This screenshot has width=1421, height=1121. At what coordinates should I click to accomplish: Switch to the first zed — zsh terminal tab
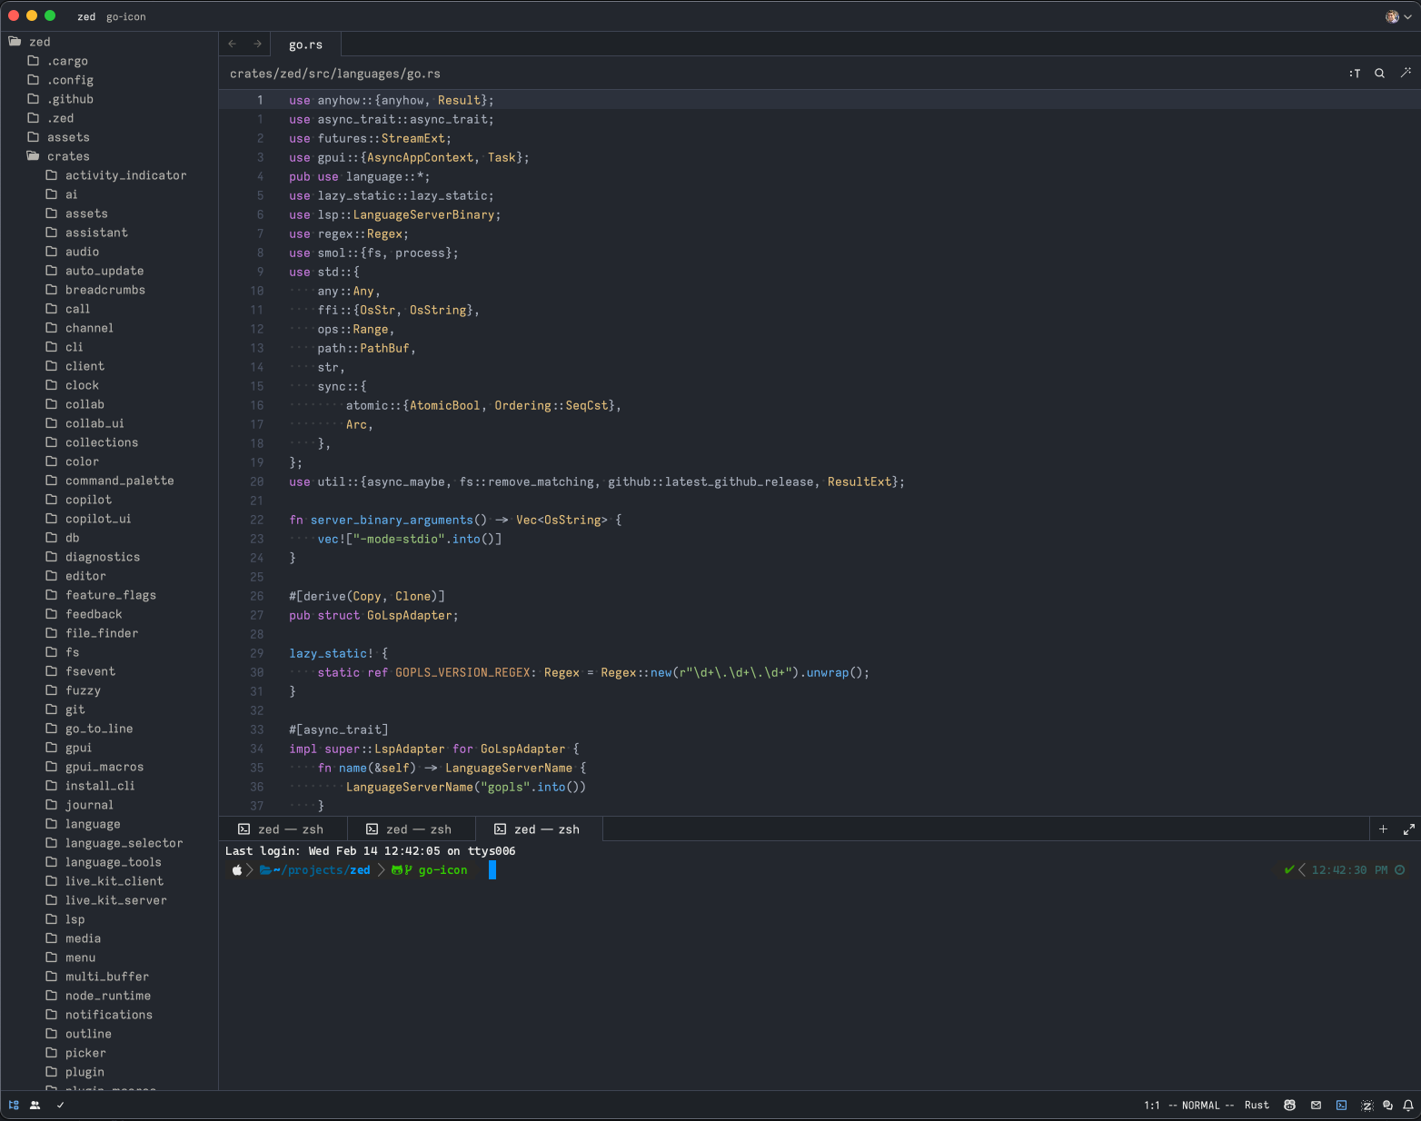[283, 829]
